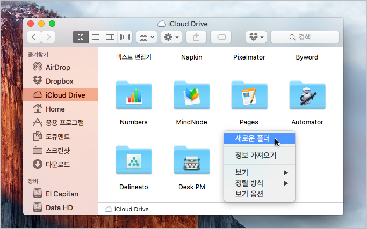
Task: Open 도큐멘트 in the sidebar
Action: 61,136
